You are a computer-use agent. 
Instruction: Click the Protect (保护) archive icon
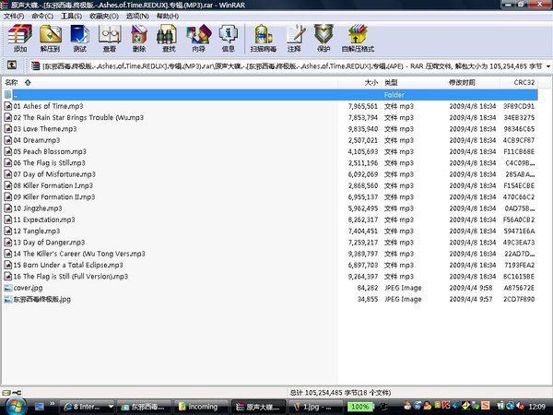point(324,38)
